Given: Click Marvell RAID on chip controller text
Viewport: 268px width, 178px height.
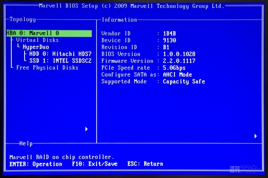Looking at the screenshot, I should [x=62, y=157].
